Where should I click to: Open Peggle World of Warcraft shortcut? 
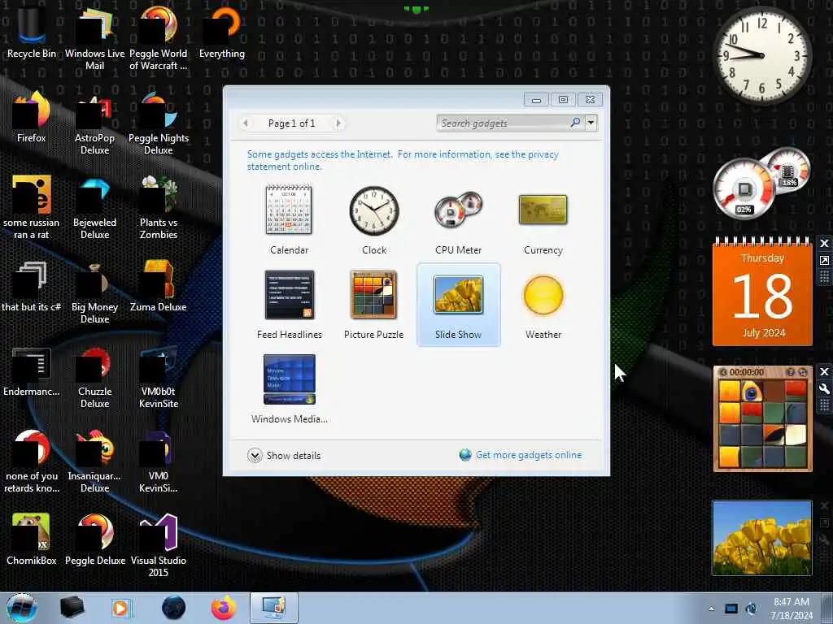[x=159, y=38]
